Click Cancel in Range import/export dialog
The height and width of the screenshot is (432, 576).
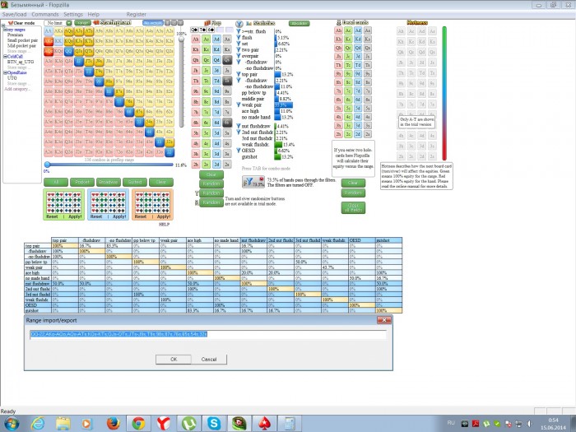(209, 360)
